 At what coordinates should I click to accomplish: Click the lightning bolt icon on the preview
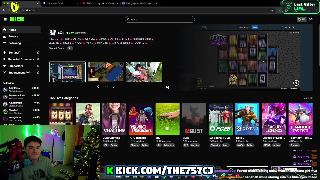tap(296, 83)
